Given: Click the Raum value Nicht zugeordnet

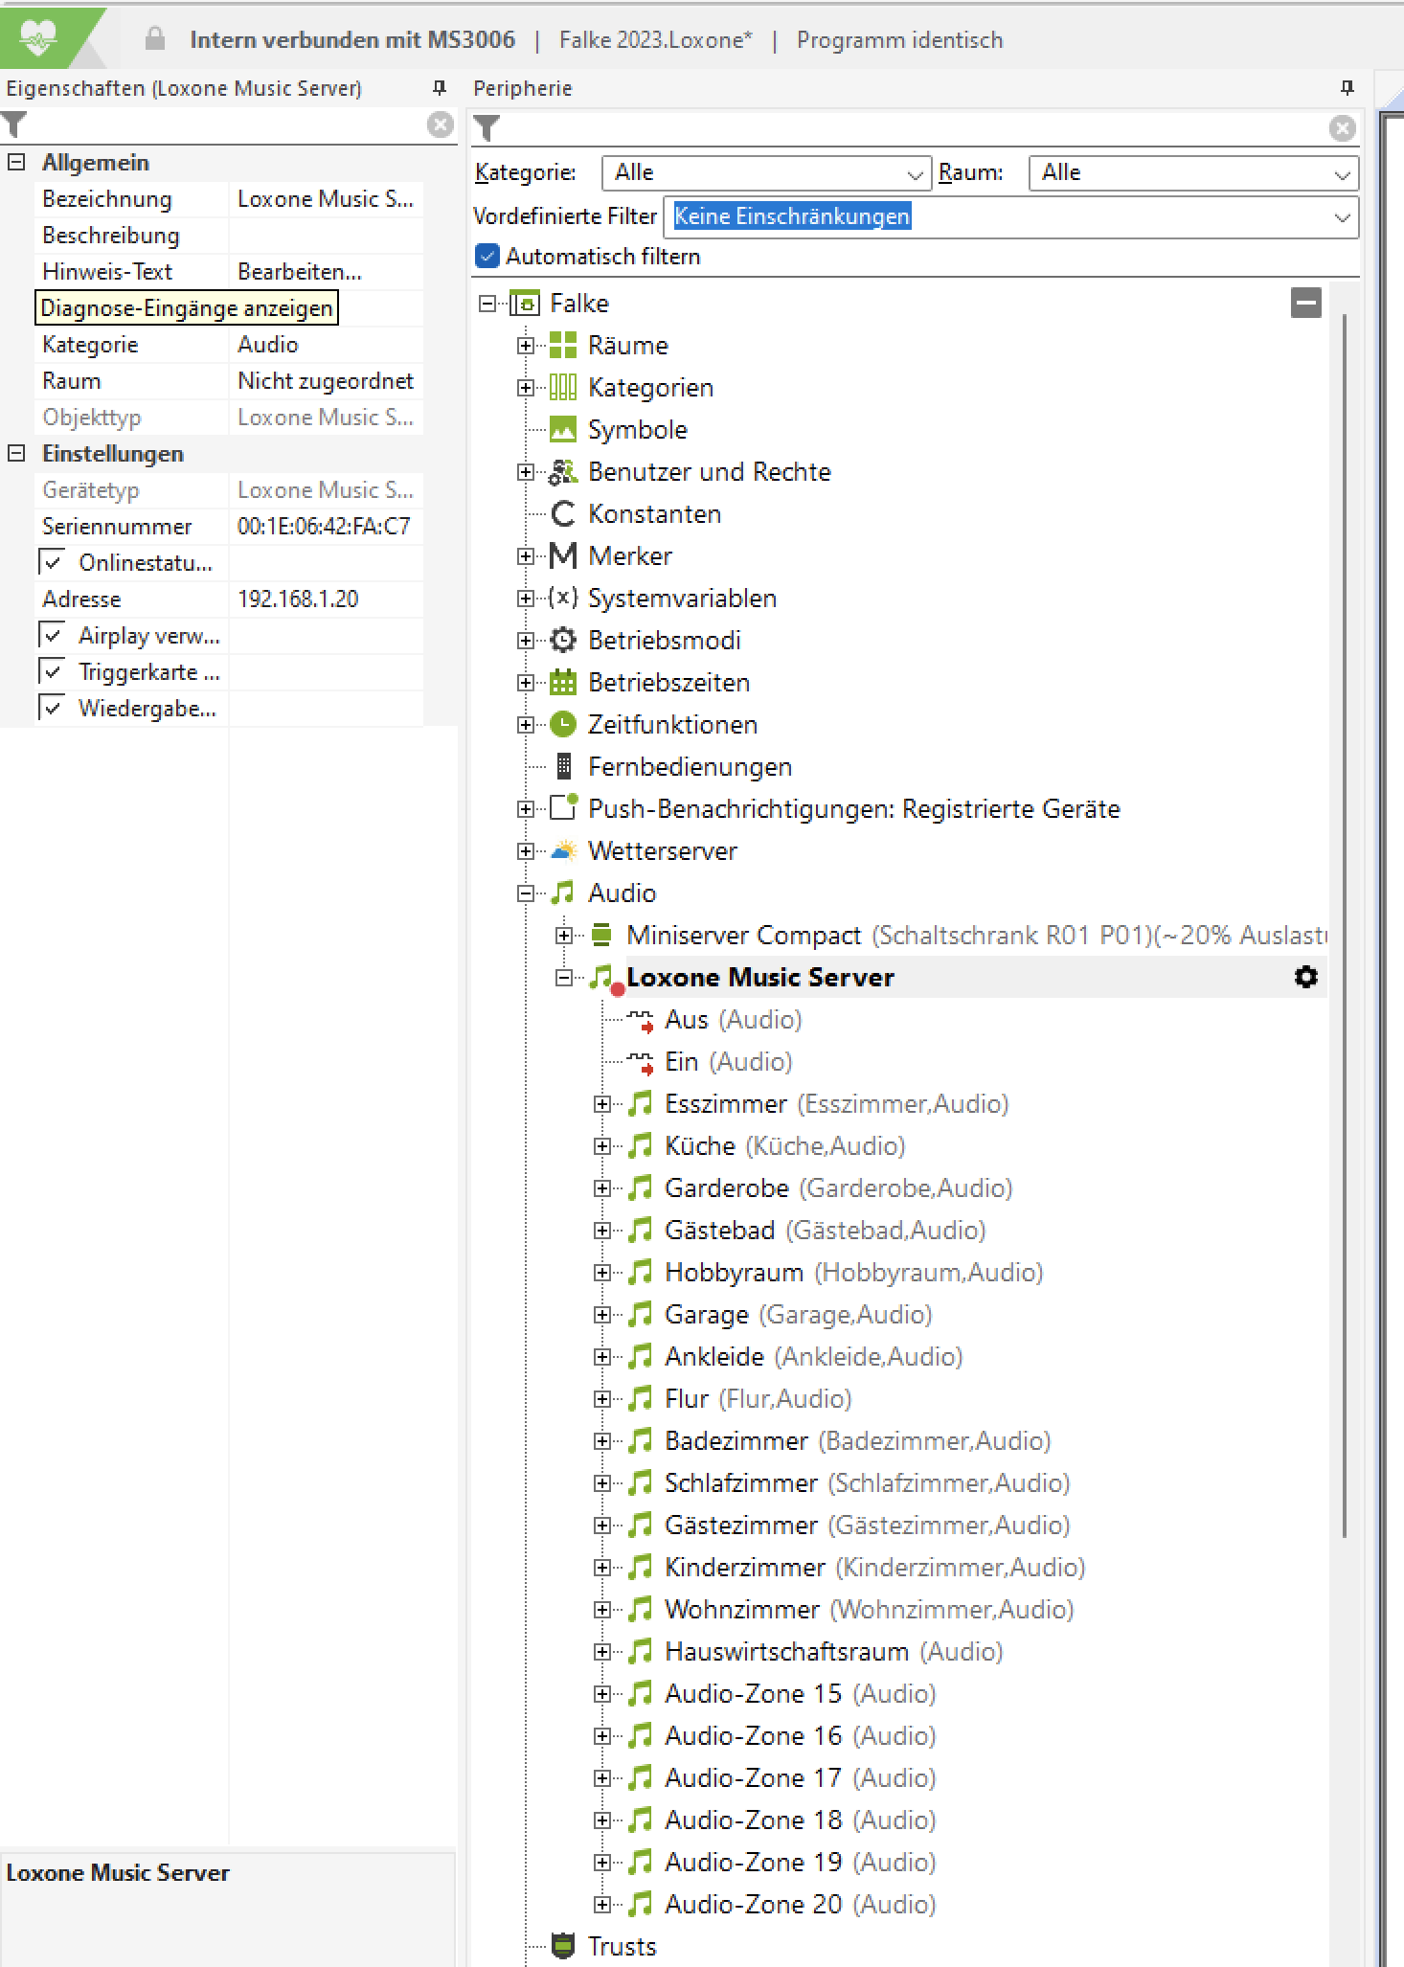Looking at the screenshot, I should pyautogui.click(x=327, y=381).
